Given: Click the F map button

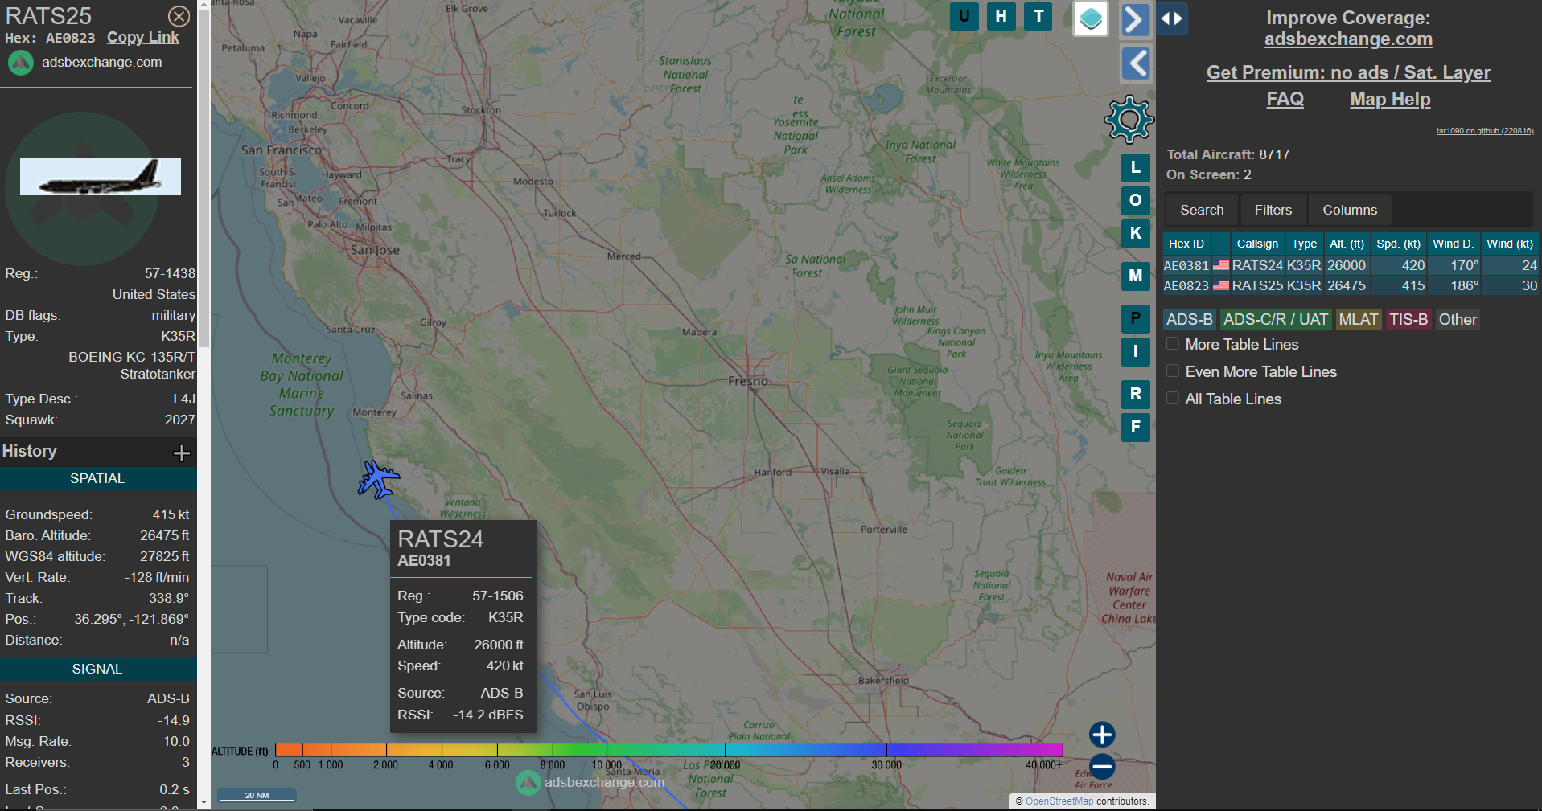Looking at the screenshot, I should pyautogui.click(x=1135, y=427).
